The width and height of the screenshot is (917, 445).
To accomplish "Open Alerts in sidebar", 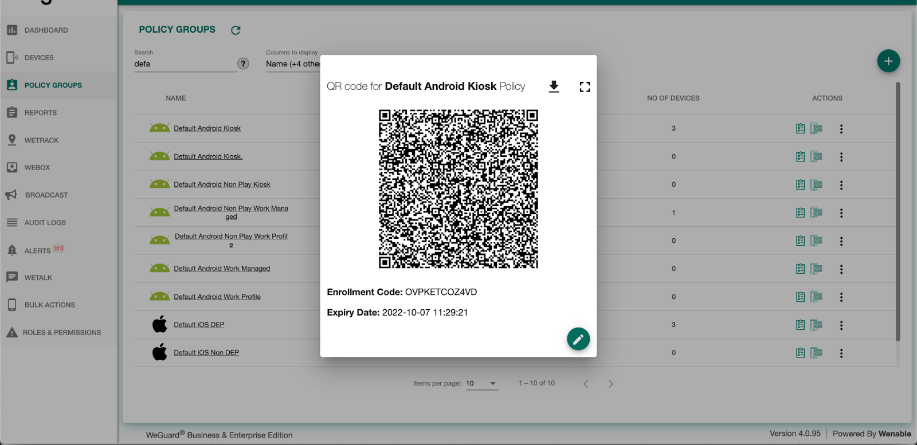I will (58, 250).
